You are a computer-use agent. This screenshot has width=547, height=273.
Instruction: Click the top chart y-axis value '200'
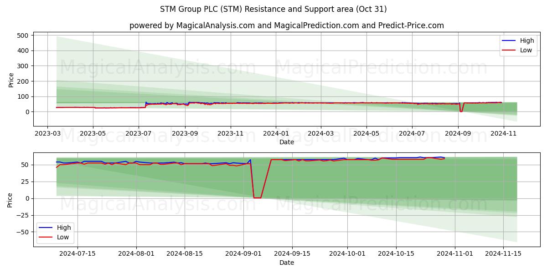pyautogui.click(x=23, y=81)
